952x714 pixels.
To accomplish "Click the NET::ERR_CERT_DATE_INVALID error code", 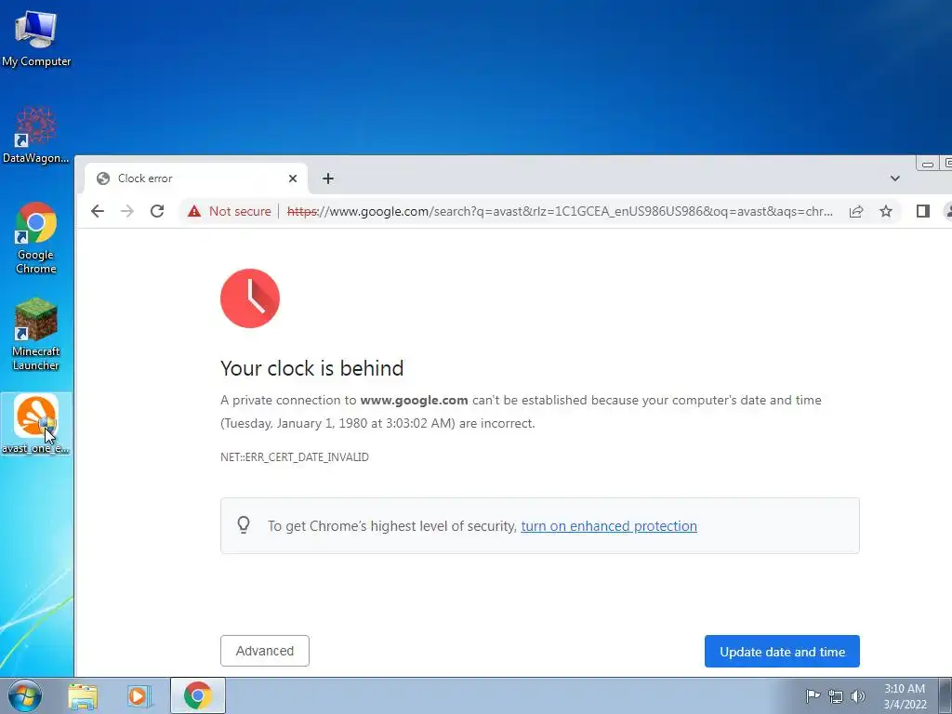I will [x=295, y=457].
